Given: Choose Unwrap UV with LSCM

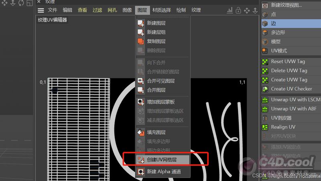Looking at the screenshot, I should pos(295,100).
